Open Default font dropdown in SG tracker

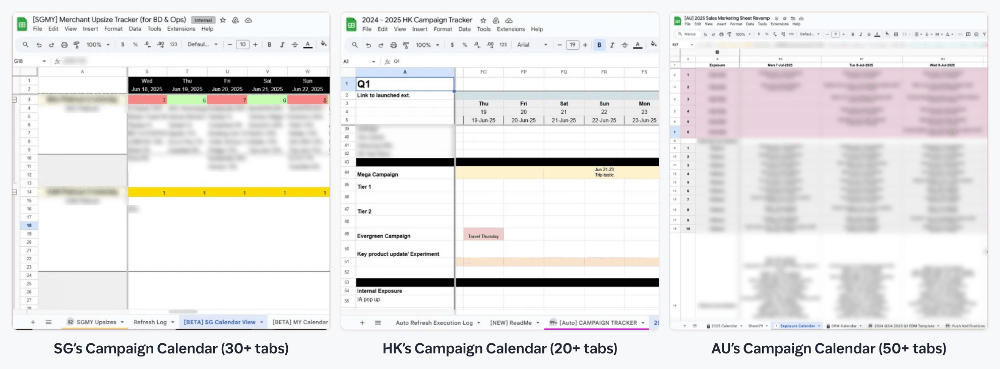point(203,44)
